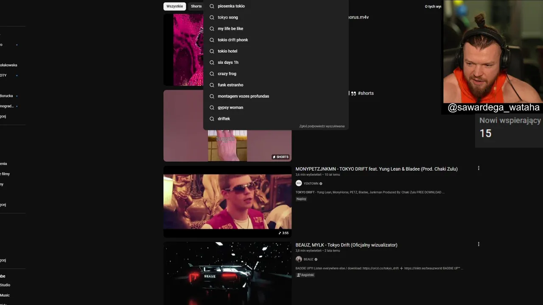Click the magnifier icon next to 'crazy frog'
Image resolution: width=543 pixels, height=305 pixels.
(212, 74)
